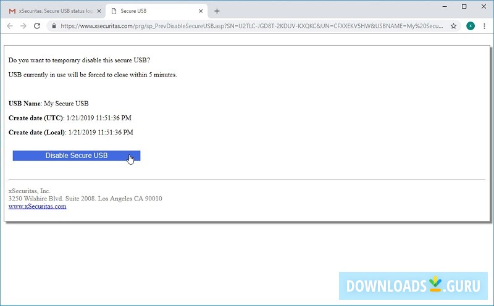Minimize the browser window

coord(445,6)
